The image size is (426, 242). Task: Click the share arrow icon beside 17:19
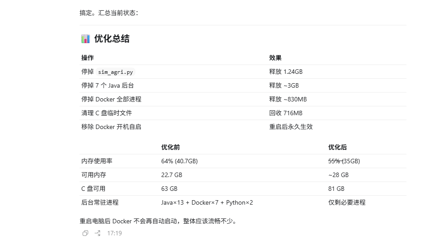pyautogui.click(x=98, y=233)
